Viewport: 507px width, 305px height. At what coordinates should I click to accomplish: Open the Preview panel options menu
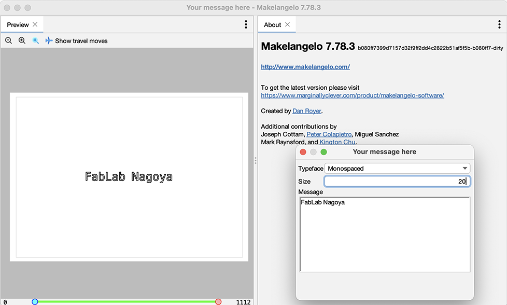point(246,24)
